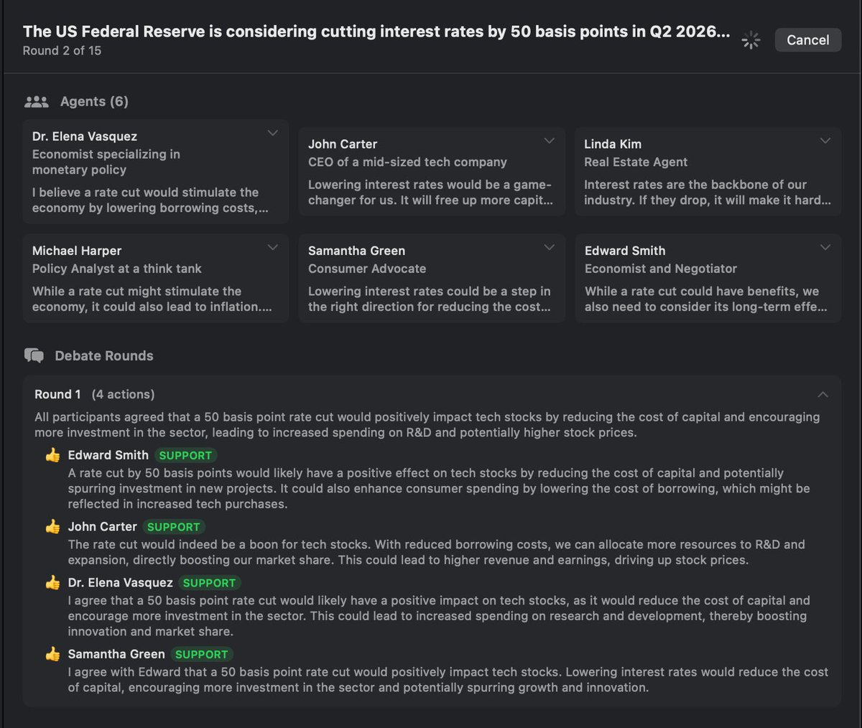Viewport: 862px width, 728px height.
Task: Click SUPPORT badge next to John Carter
Action: pyautogui.click(x=173, y=527)
